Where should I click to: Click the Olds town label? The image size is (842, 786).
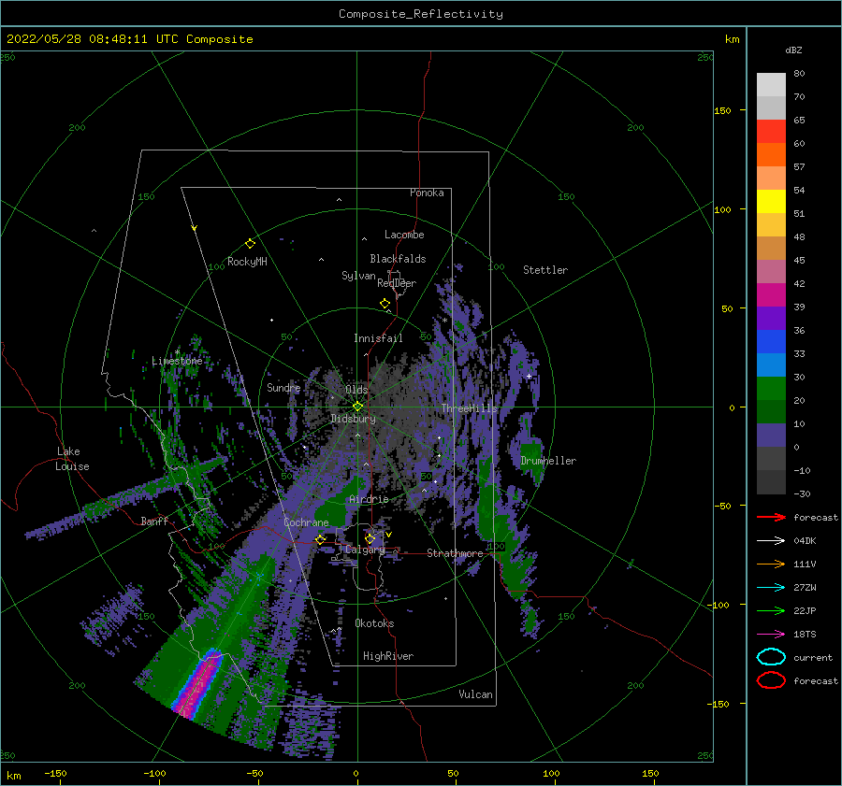[356, 390]
